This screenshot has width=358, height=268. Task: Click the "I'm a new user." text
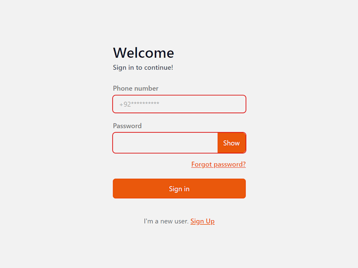[166, 221]
